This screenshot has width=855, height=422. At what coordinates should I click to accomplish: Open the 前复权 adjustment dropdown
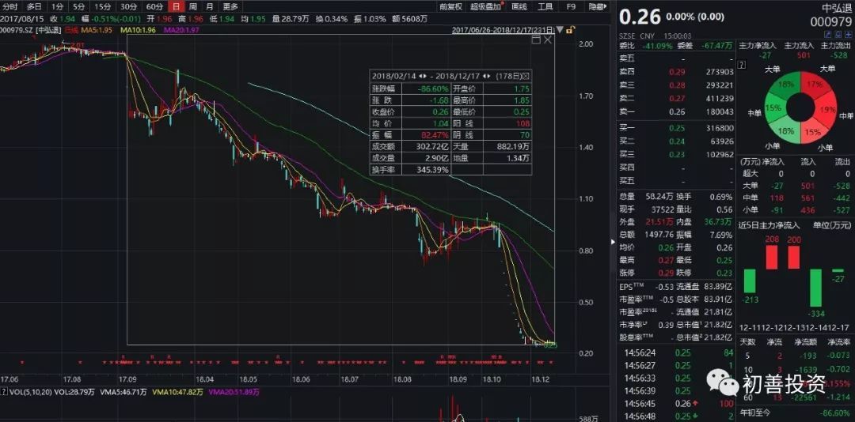tap(450, 6)
